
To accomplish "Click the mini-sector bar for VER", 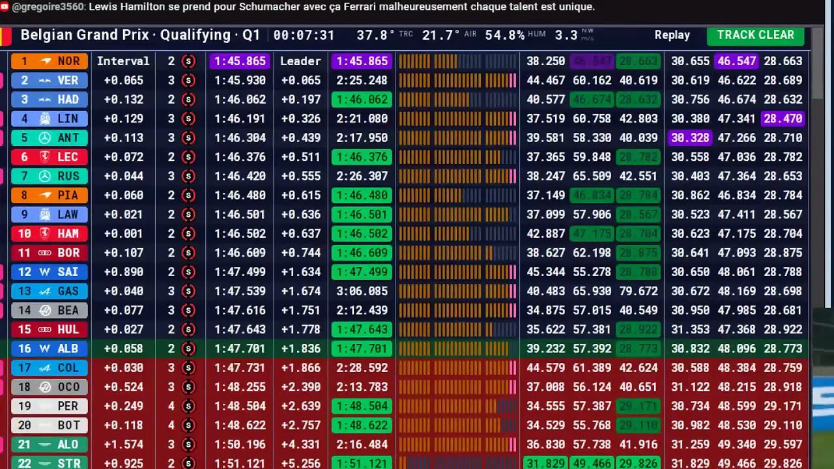I will 457,80.
